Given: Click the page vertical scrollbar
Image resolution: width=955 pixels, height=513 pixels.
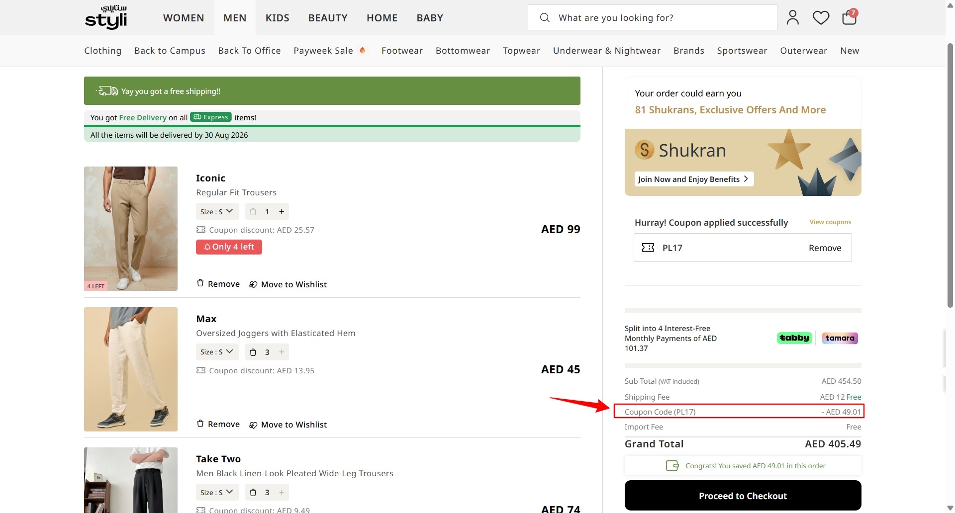Looking at the screenshot, I should coord(950,175).
